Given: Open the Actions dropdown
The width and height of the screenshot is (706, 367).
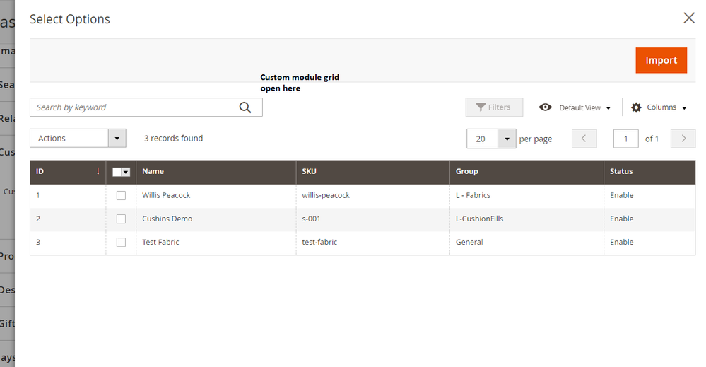Looking at the screenshot, I should pos(78,139).
